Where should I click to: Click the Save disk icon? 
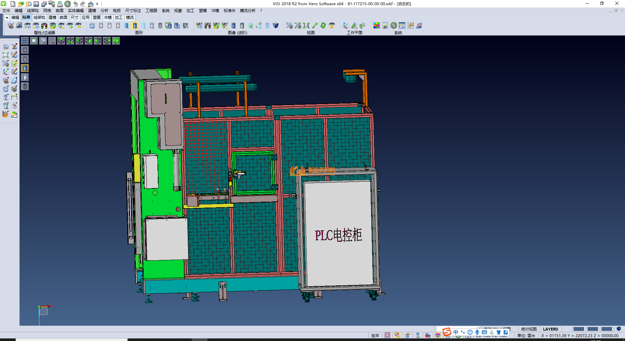(36, 4)
